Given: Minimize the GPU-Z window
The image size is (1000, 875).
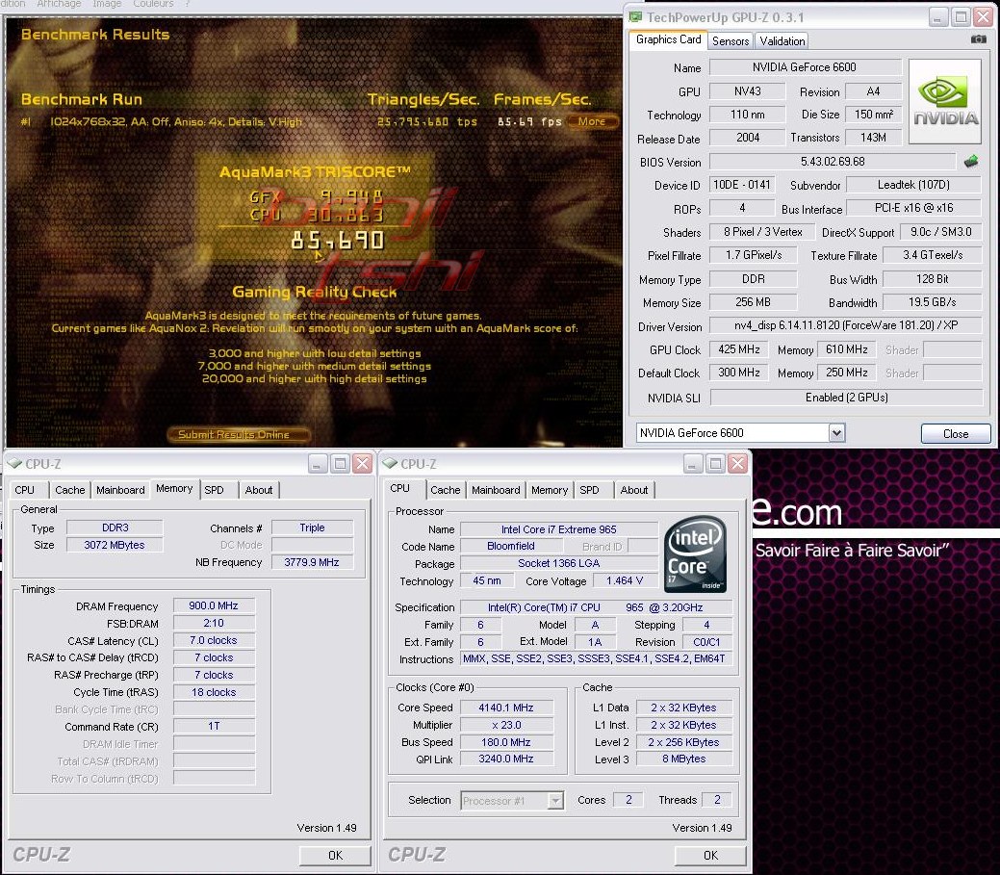Looking at the screenshot, I should 937,17.
